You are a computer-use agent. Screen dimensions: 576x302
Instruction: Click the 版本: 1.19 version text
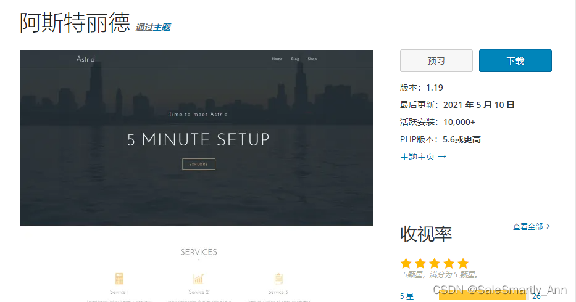[x=421, y=88]
